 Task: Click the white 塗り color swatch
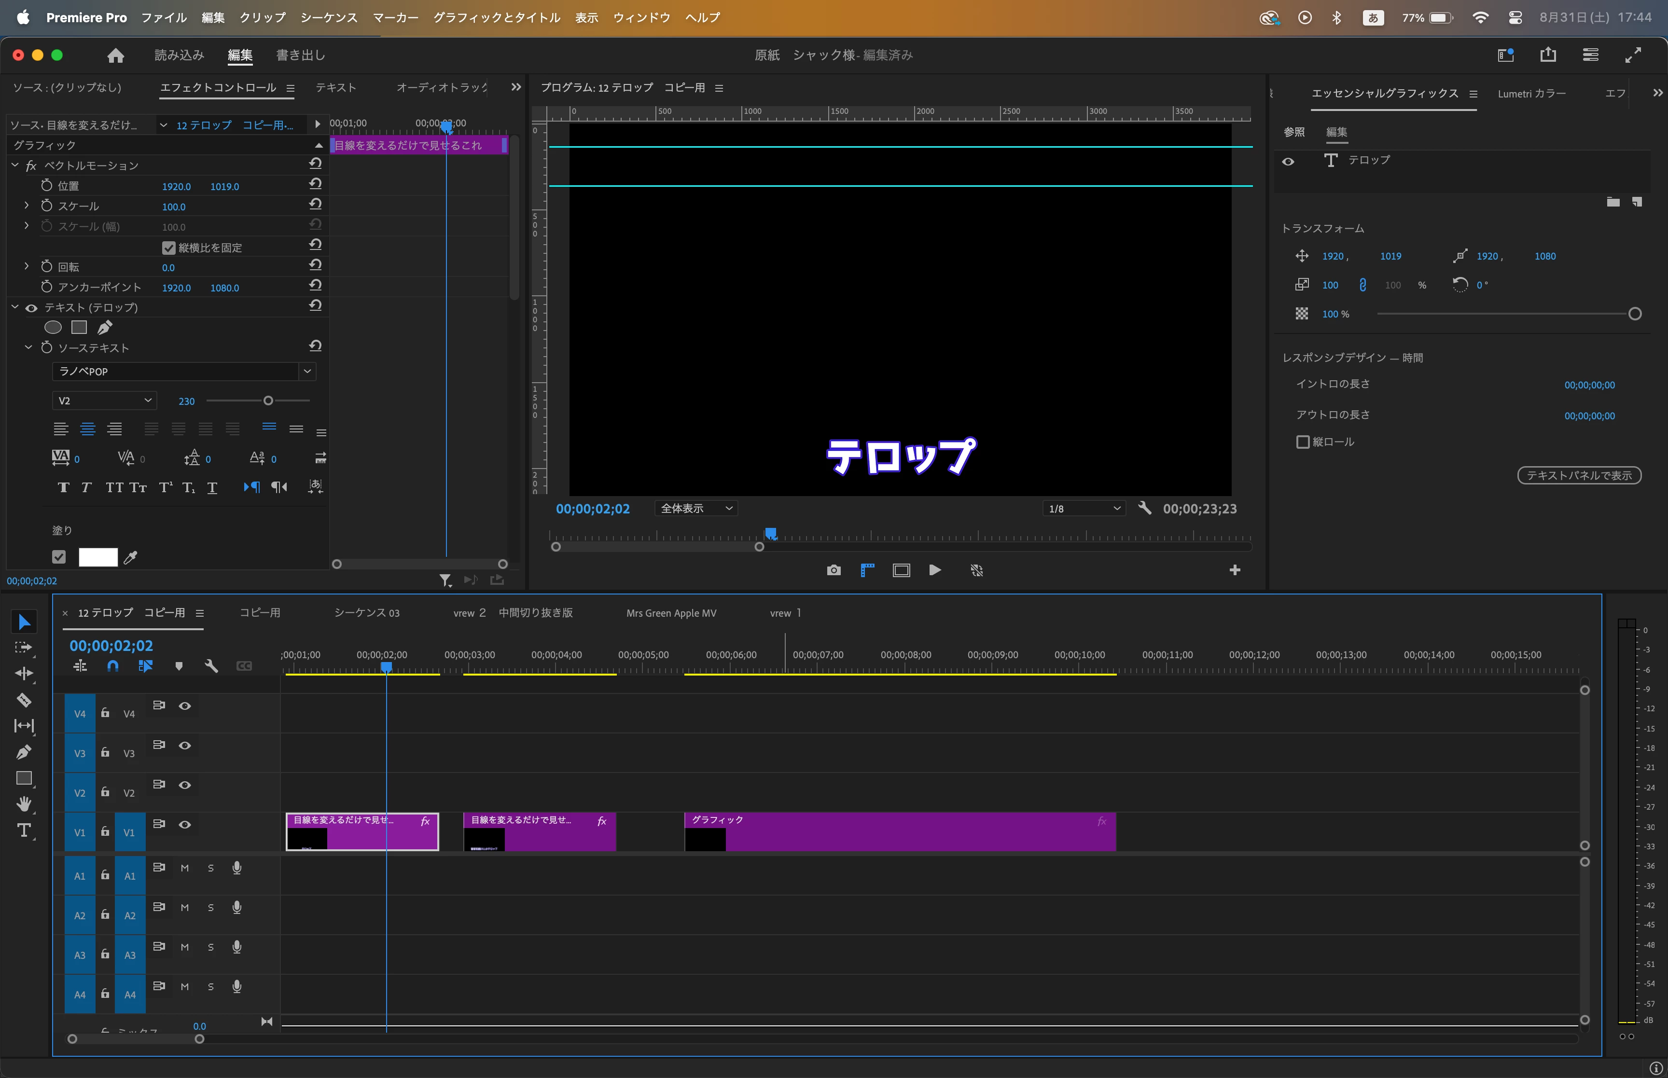pyautogui.click(x=98, y=557)
